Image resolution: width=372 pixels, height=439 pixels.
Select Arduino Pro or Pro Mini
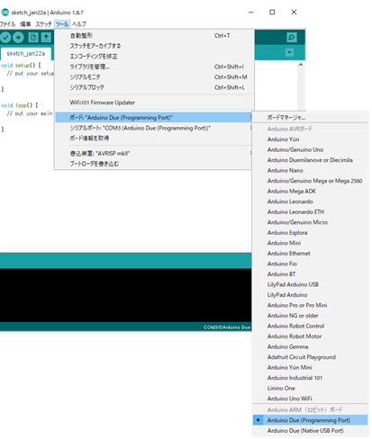click(310, 305)
